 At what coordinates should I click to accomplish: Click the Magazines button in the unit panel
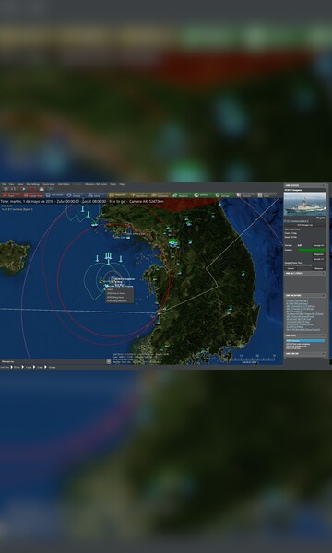pos(318,254)
